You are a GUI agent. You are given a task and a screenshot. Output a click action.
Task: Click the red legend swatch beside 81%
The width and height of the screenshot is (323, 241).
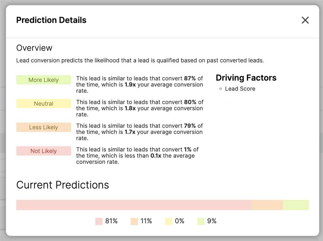pos(99,221)
